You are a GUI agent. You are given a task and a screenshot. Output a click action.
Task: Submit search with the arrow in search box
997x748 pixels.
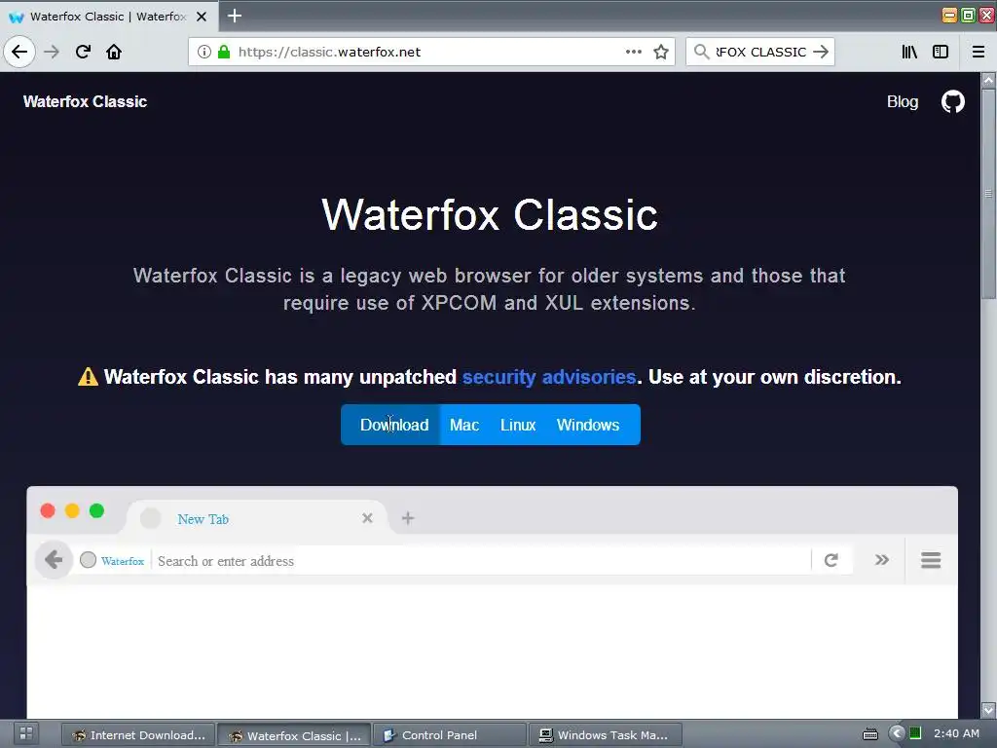pos(821,52)
